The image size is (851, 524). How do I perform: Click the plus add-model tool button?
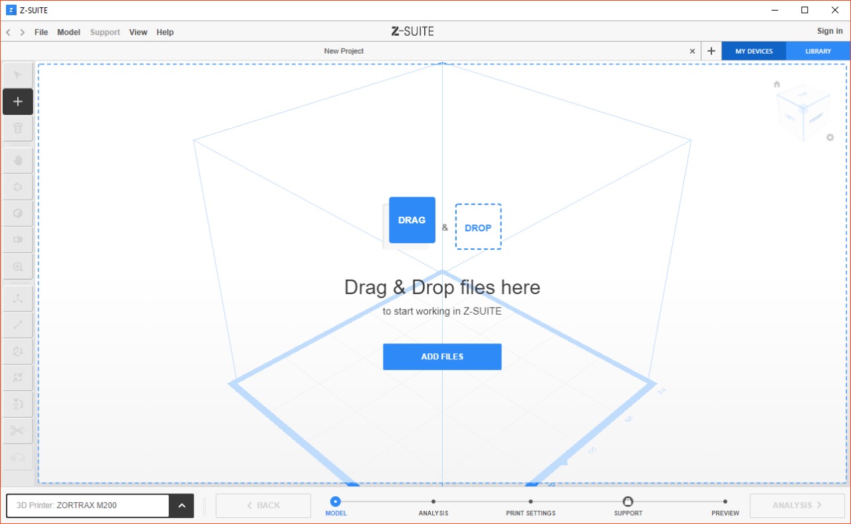pyautogui.click(x=18, y=102)
